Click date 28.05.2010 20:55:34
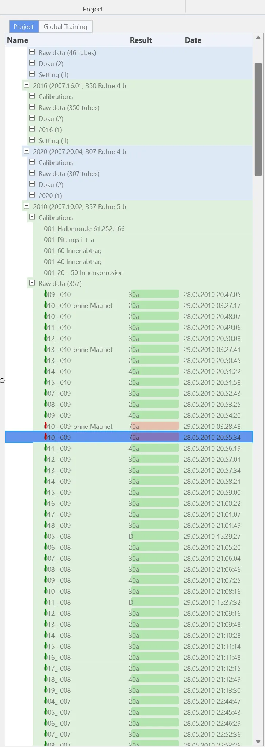This screenshot has height=747, width=265. click(212, 437)
